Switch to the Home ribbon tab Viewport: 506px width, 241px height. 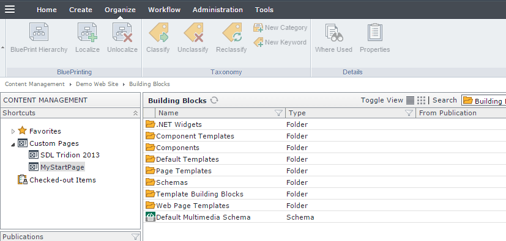coord(47,10)
